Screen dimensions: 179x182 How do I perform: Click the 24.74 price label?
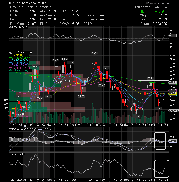click(48, 97)
